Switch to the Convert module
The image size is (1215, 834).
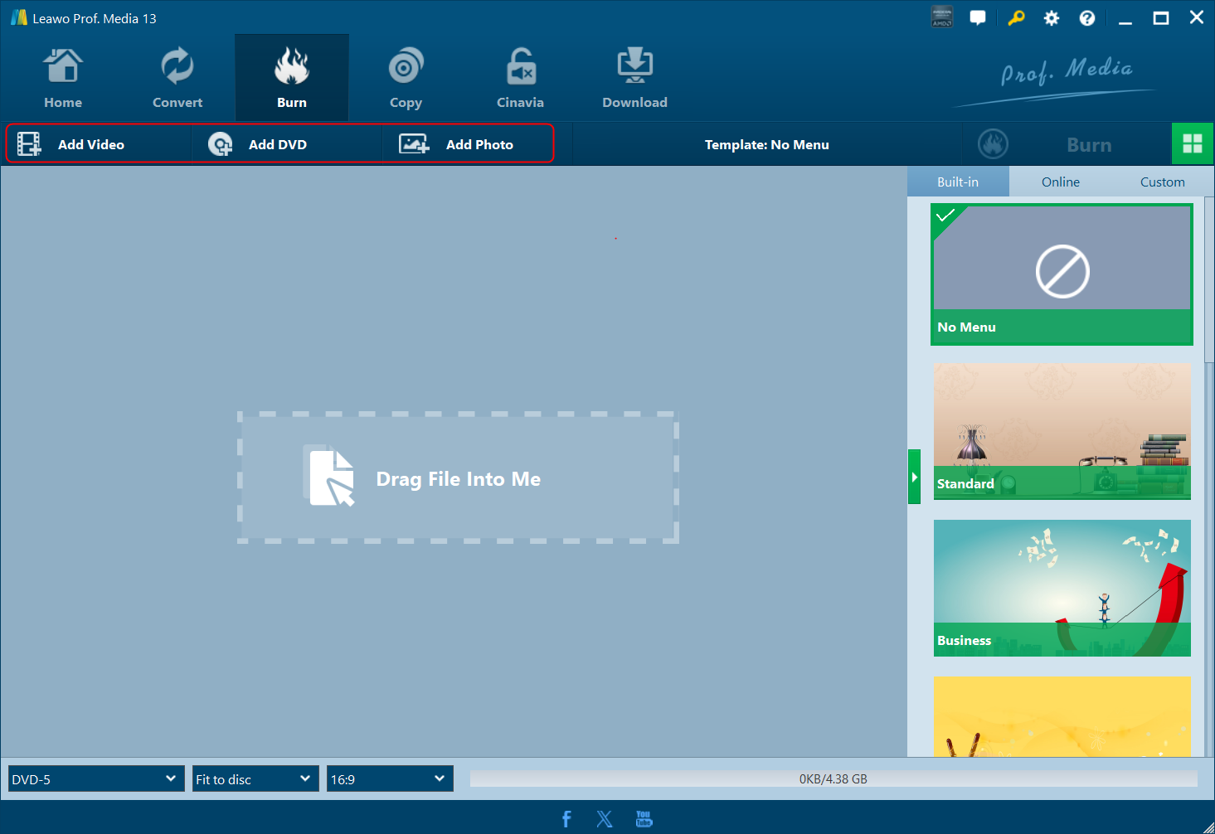pos(177,79)
